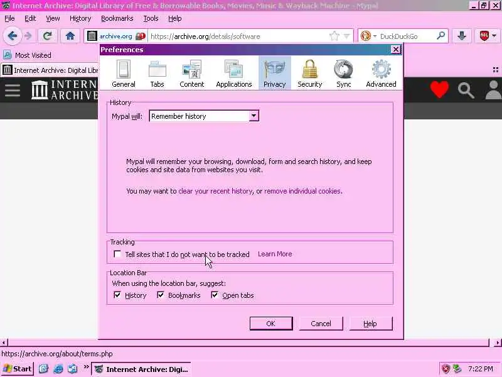Open the Sync preferences pane
The width and height of the screenshot is (502, 377).
(343, 74)
